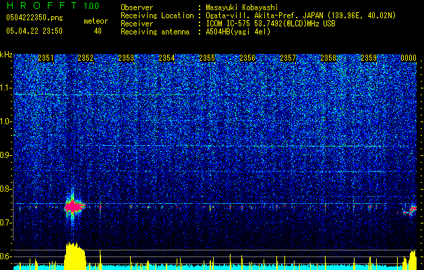The width and height of the screenshot is (424, 270).
Task: Click the 2355 time marker
Action: 207,58
